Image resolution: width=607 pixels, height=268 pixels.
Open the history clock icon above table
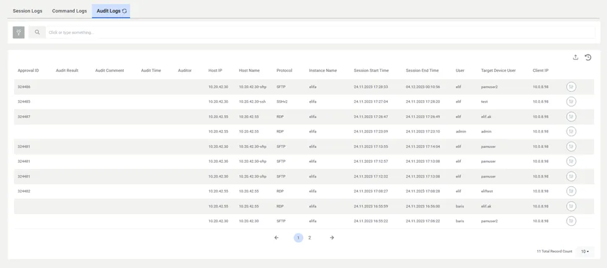tap(588, 58)
